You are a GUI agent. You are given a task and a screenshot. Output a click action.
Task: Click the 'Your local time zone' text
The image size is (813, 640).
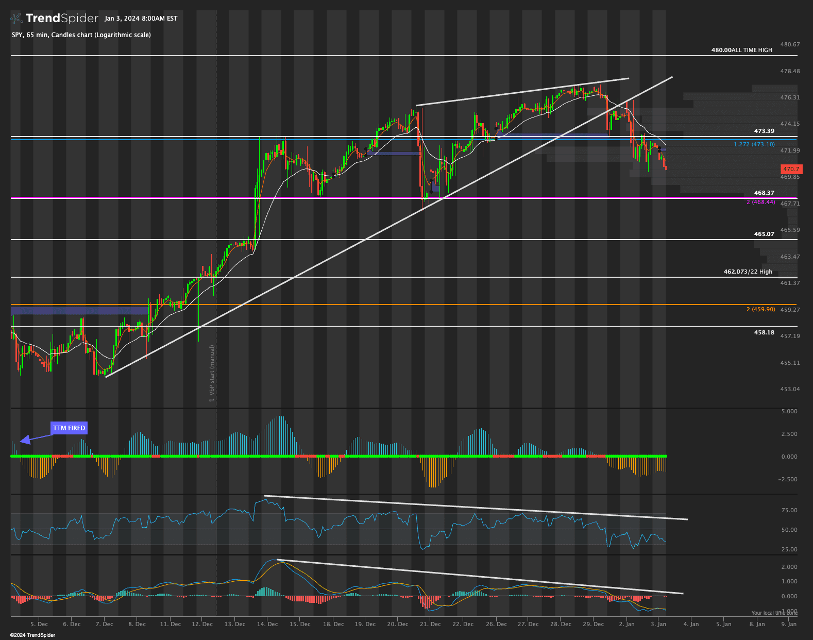click(774, 613)
